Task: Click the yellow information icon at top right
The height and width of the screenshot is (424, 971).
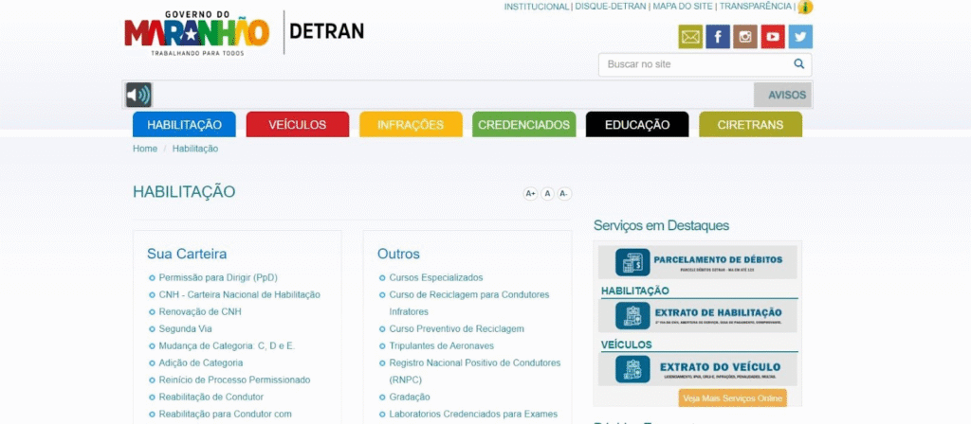Action: pyautogui.click(x=805, y=8)
